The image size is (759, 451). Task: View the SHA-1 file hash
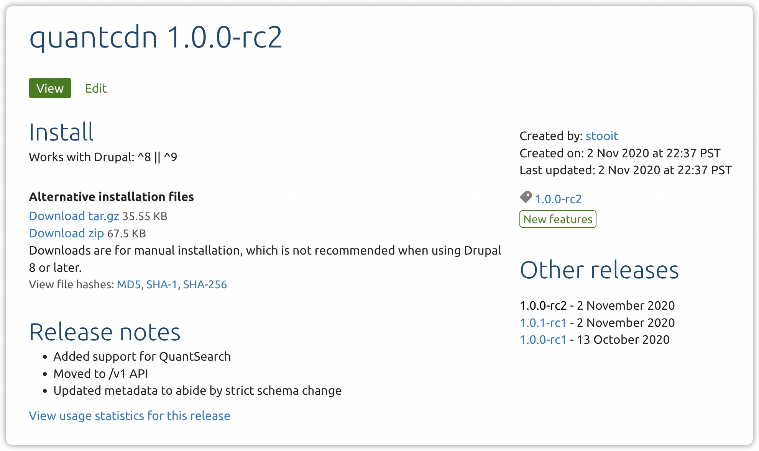click(162, 284)
